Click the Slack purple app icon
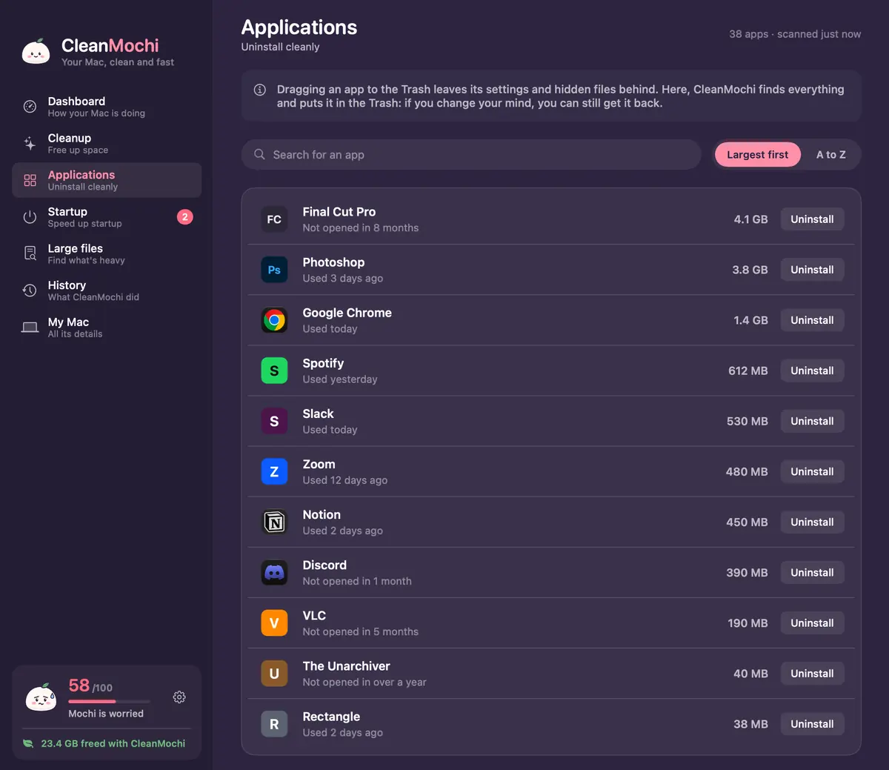 pyautogui.click(x=274, y=421)
